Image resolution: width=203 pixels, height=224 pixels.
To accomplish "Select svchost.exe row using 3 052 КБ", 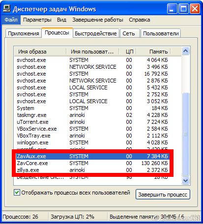I will pyautogui.click(x=92, y=101).
